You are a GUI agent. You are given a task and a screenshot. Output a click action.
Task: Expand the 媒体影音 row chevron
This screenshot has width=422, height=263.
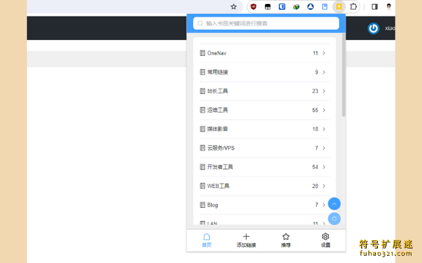click(x=324, y=130)
